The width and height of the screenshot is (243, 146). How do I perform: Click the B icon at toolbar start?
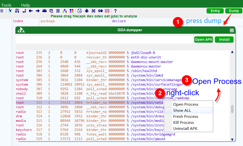coord(2,11)
